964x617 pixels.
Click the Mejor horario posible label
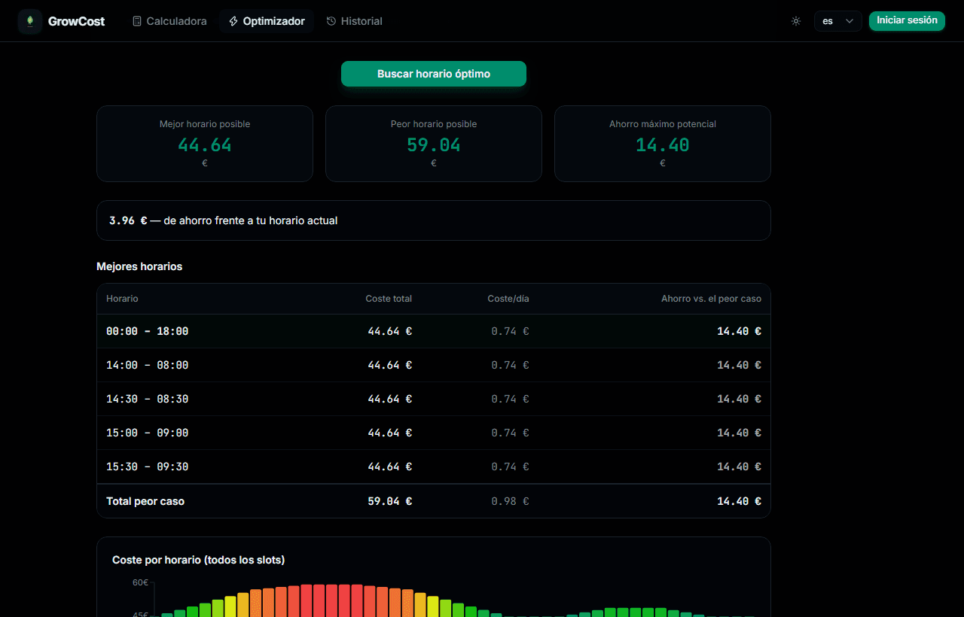click(x=205, y=124)
